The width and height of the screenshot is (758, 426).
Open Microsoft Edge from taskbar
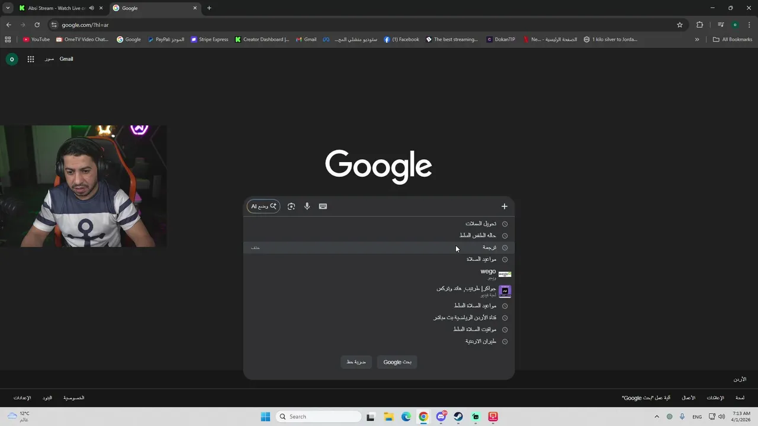[406, 417]
